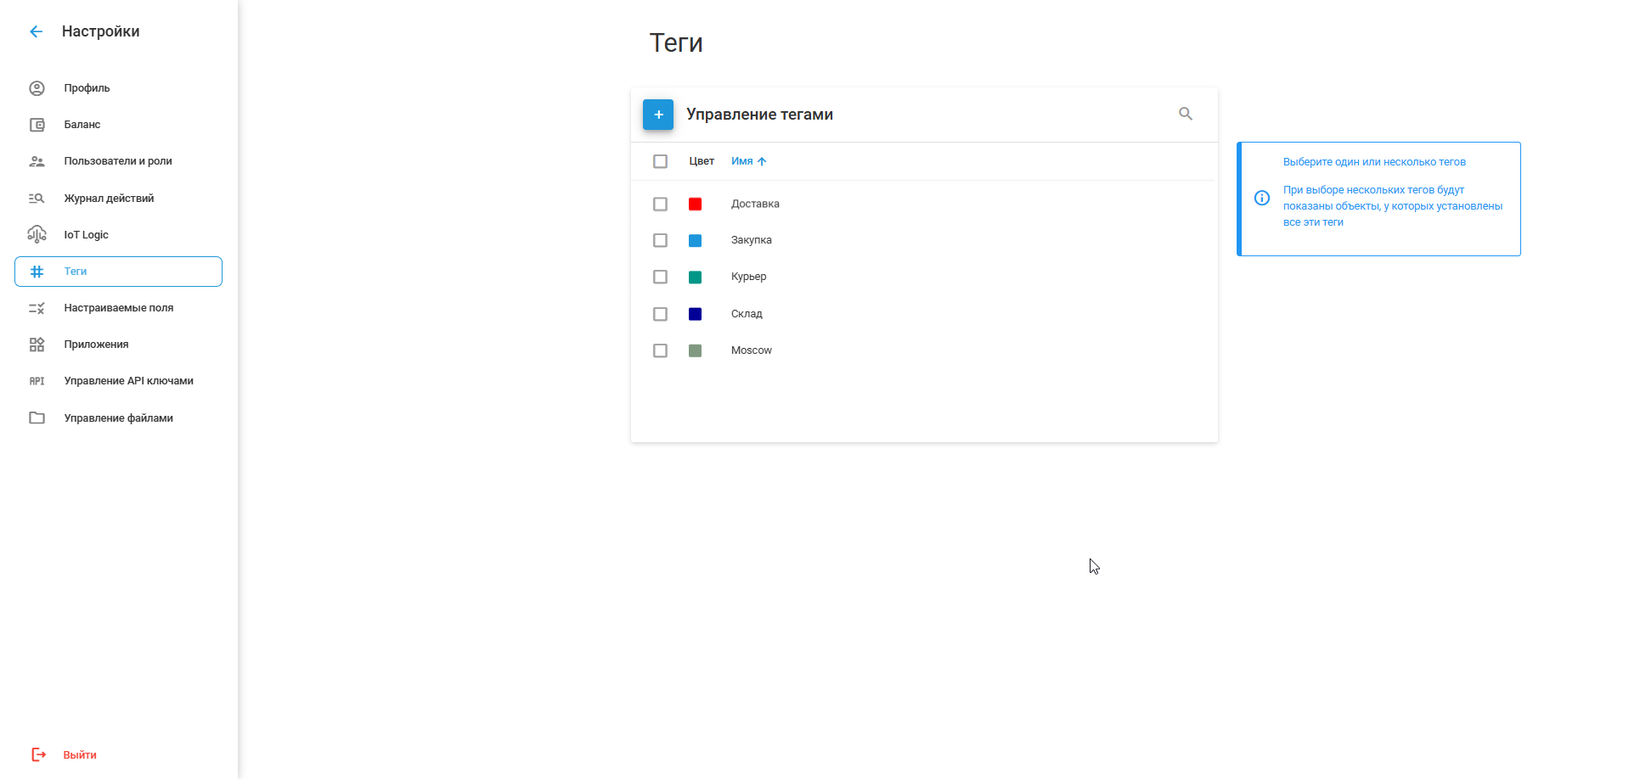Click the blue plus add tag button
The width and height of the screenshot is (1629, 779).
pyautogui.click(x=658, y=115)
